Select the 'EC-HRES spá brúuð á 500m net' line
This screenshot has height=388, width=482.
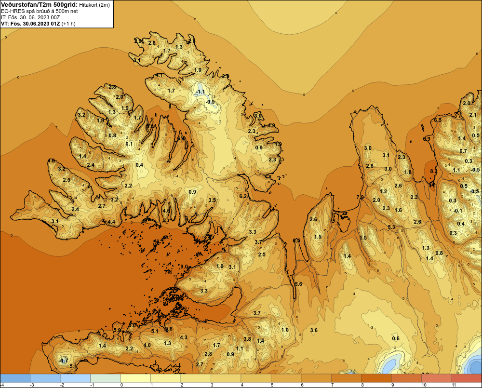pos(39,11)
